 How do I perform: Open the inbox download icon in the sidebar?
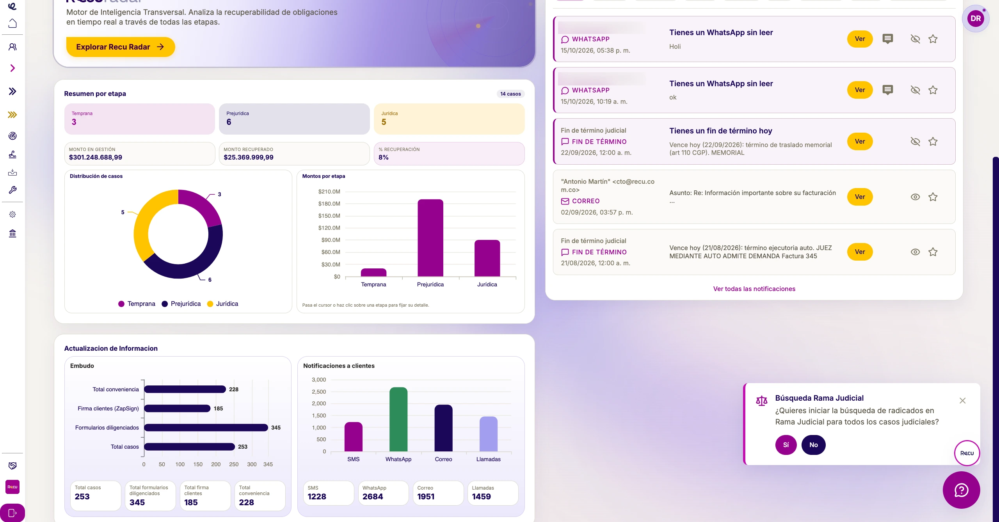[x=12, y=172]
